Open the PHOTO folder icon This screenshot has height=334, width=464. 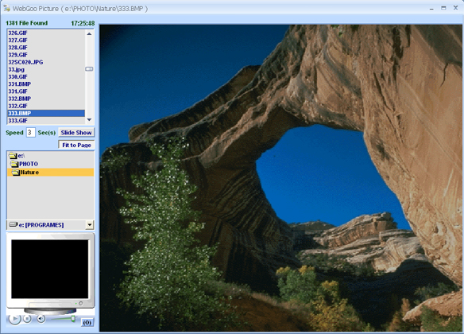click(x=14, y=164)
